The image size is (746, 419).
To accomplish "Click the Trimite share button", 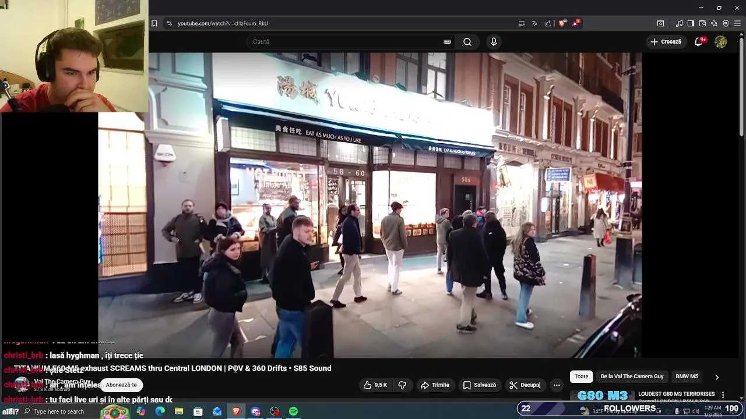I will coord(435,385).
